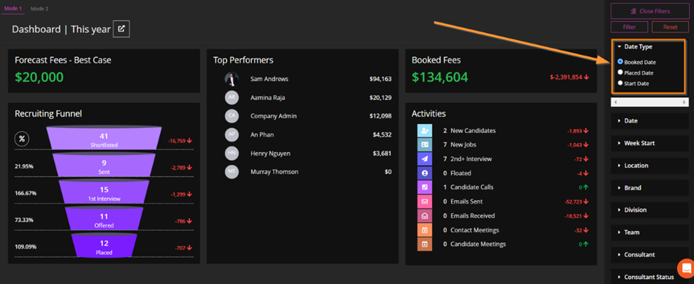Click the Candidate Calls phone icon
The width and height of the screenshot is (694, 284).
pyautogui.click(x=424, y=187)
